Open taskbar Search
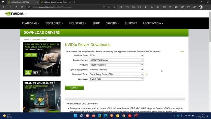This screenshot has width=211, height=119. [81, 116]
